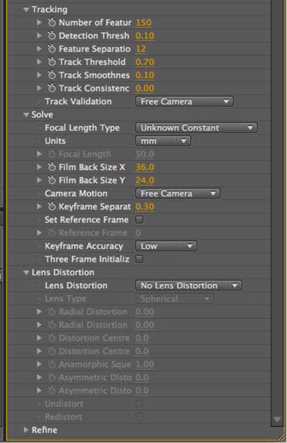This screenshot has width=287, height=443.
Task: Toggle stopwatch for Feature Separation
Action: (52, 49)
